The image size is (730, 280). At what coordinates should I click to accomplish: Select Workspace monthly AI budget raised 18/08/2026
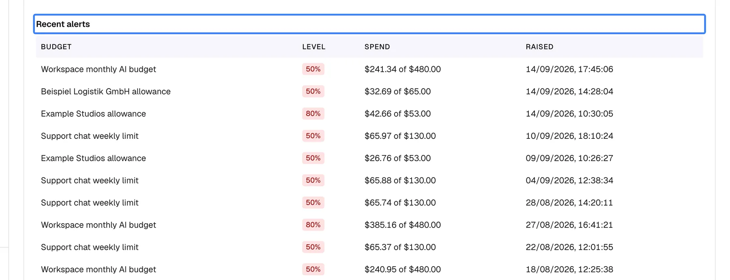coord(369,269)
